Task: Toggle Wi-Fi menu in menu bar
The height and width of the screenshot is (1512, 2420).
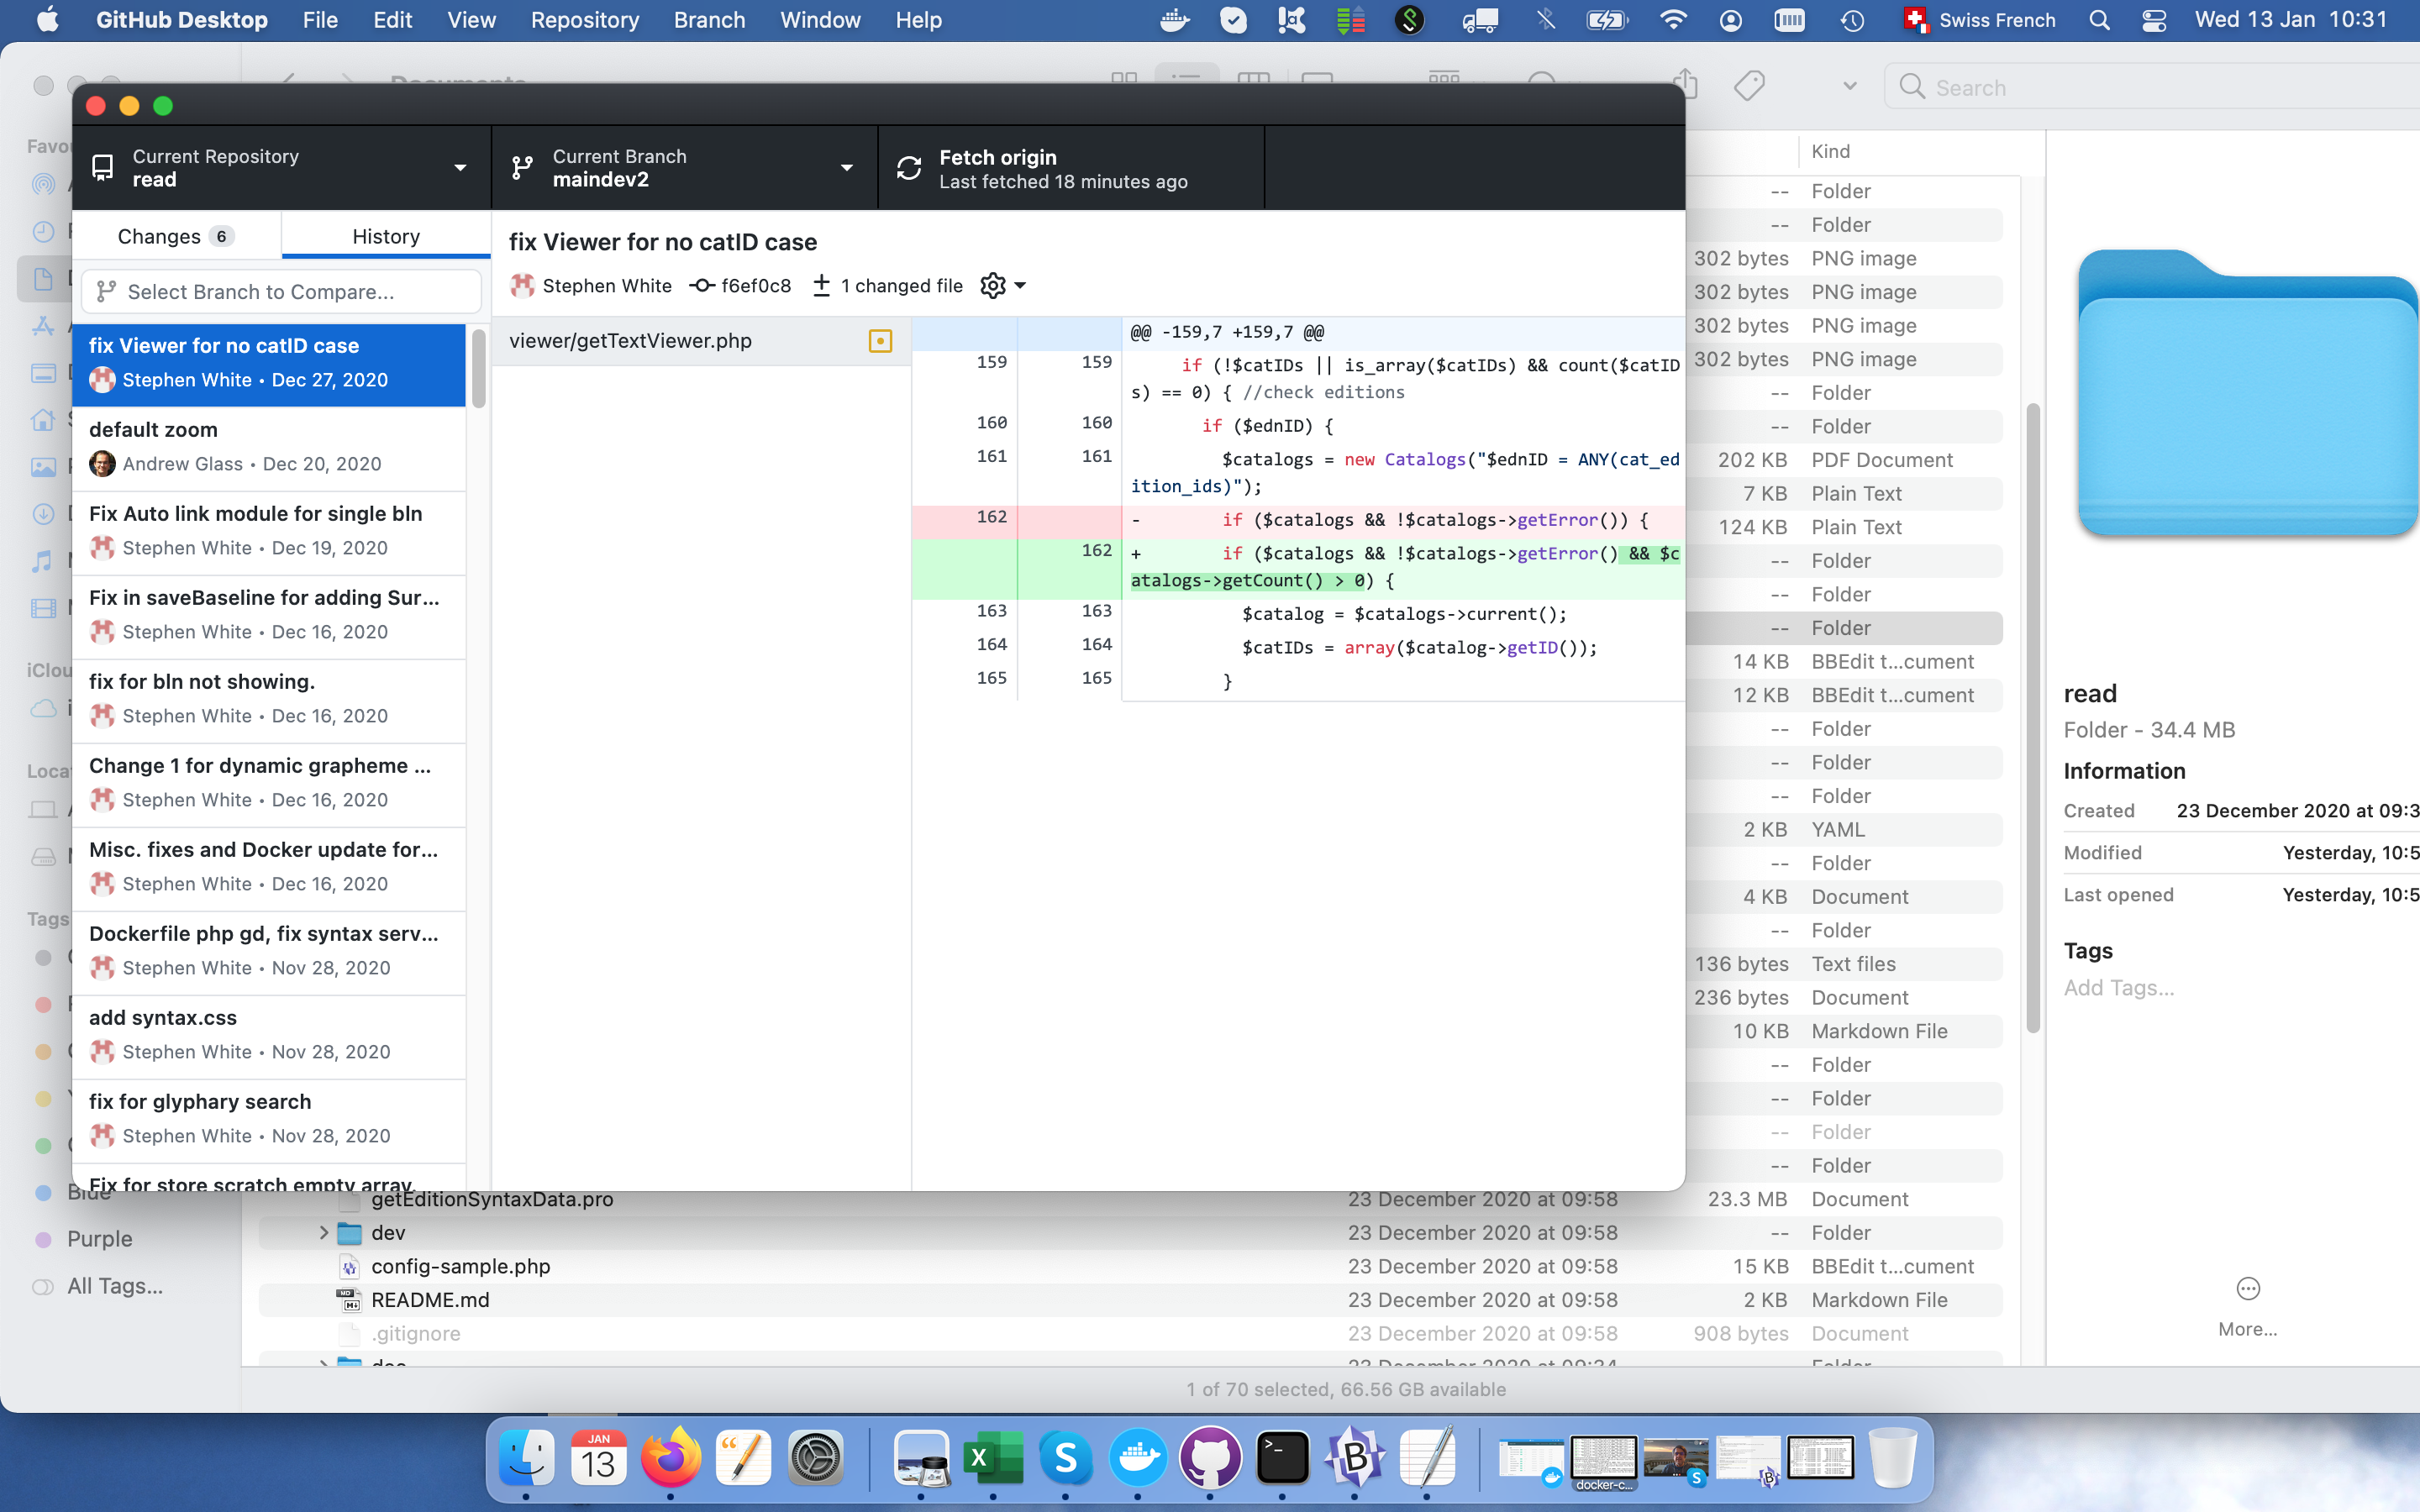Action: click(x=1673, y=20)
